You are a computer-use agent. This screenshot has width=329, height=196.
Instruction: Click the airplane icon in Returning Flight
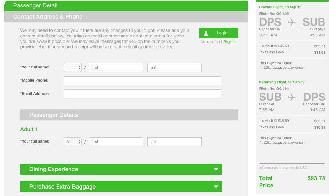click(292, 97)
